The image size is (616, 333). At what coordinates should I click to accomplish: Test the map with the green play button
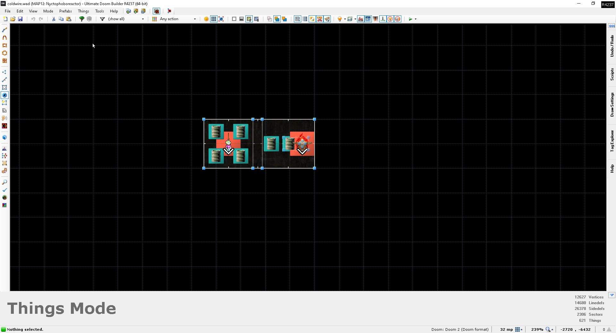[x=410, y=19]
